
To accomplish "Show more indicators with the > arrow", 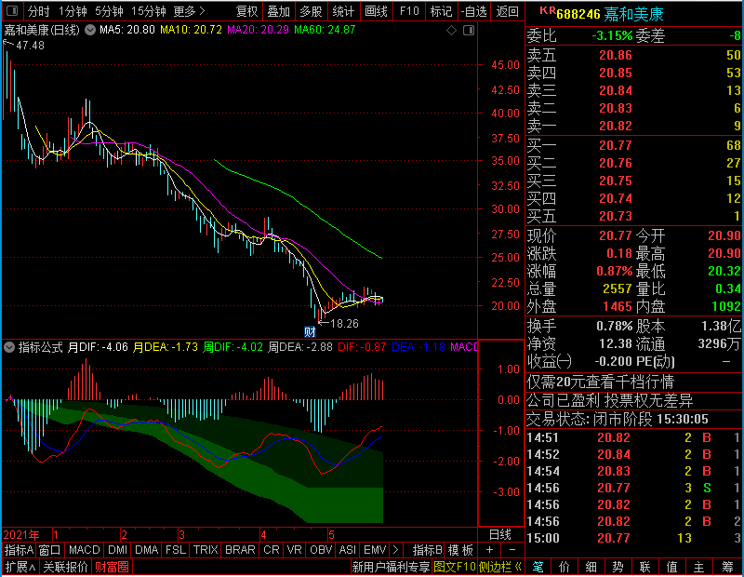I will pos(396,550).
